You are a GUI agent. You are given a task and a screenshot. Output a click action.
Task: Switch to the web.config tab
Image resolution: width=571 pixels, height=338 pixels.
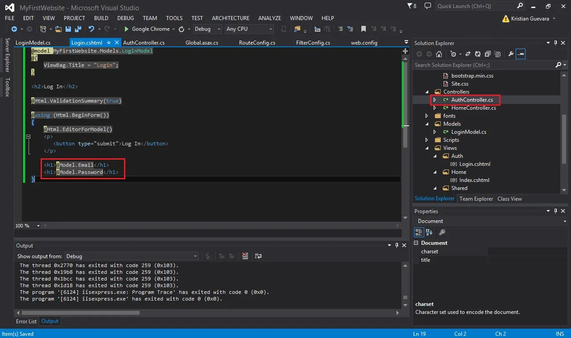tap(364, 43)
